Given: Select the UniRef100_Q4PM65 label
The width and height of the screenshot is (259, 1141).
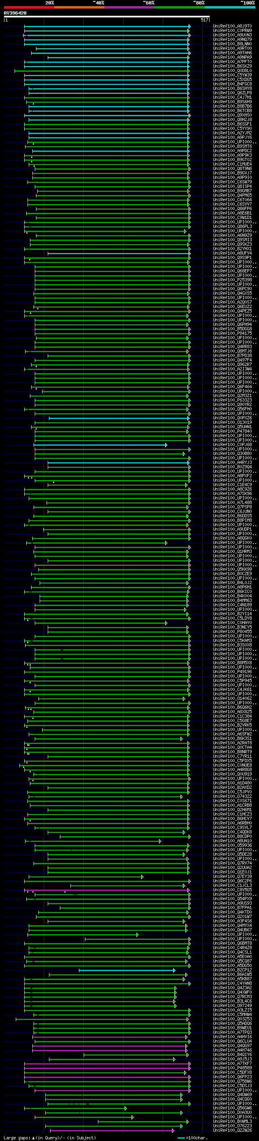Looking at the screenshot, I should (232, 195).
